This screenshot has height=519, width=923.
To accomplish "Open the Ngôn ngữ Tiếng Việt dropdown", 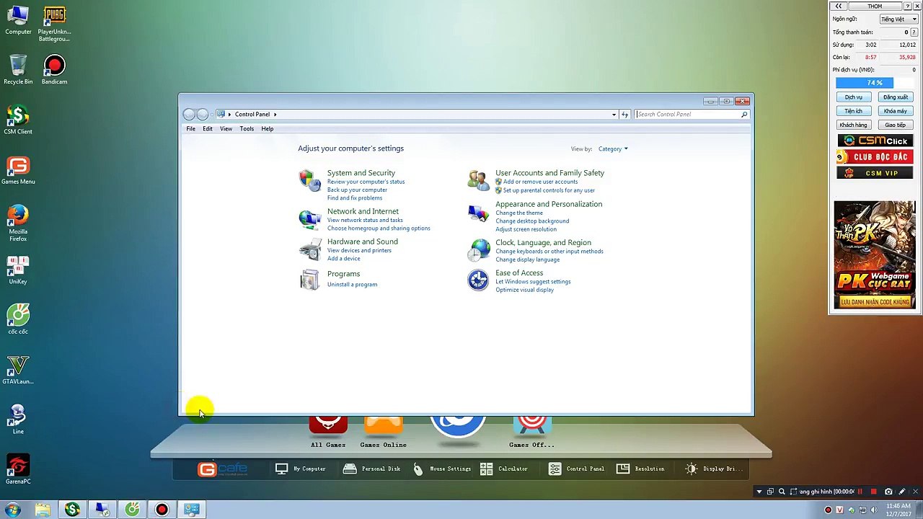I will pyautogui.click(x=898, y=19).
